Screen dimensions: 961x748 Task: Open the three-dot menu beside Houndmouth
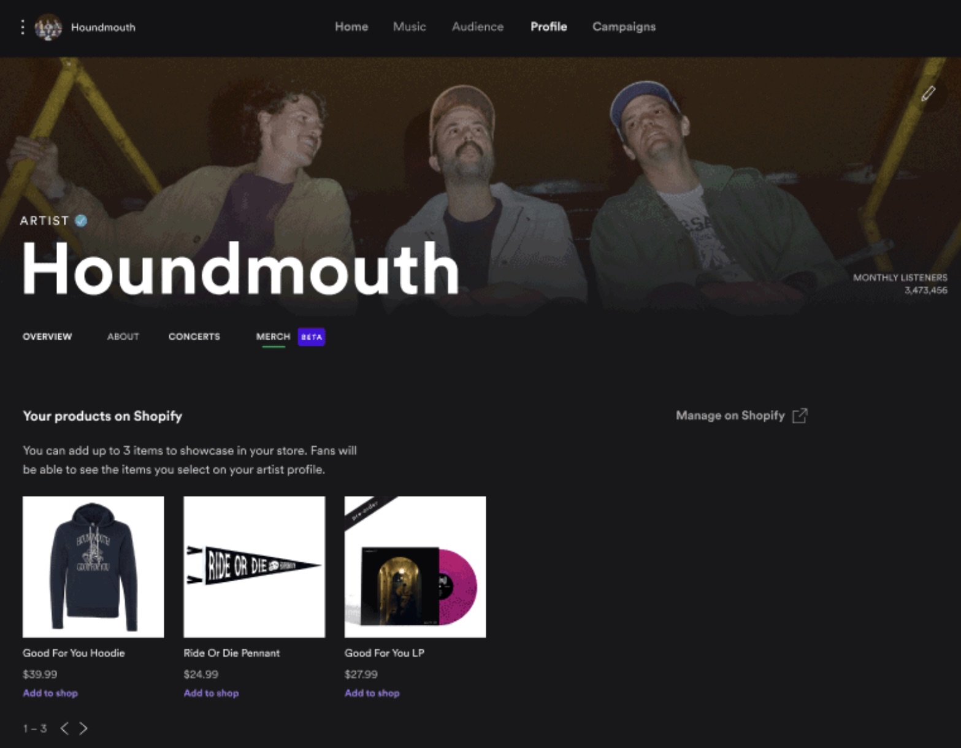23,27
